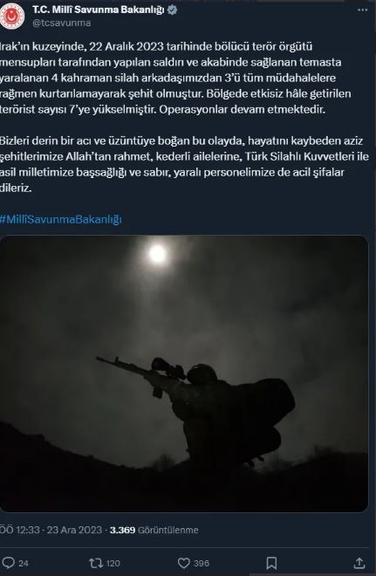Screen dimensions: 376x576
Task: Click the retweet icon showing 120
Action: click(x=96, y=563)
